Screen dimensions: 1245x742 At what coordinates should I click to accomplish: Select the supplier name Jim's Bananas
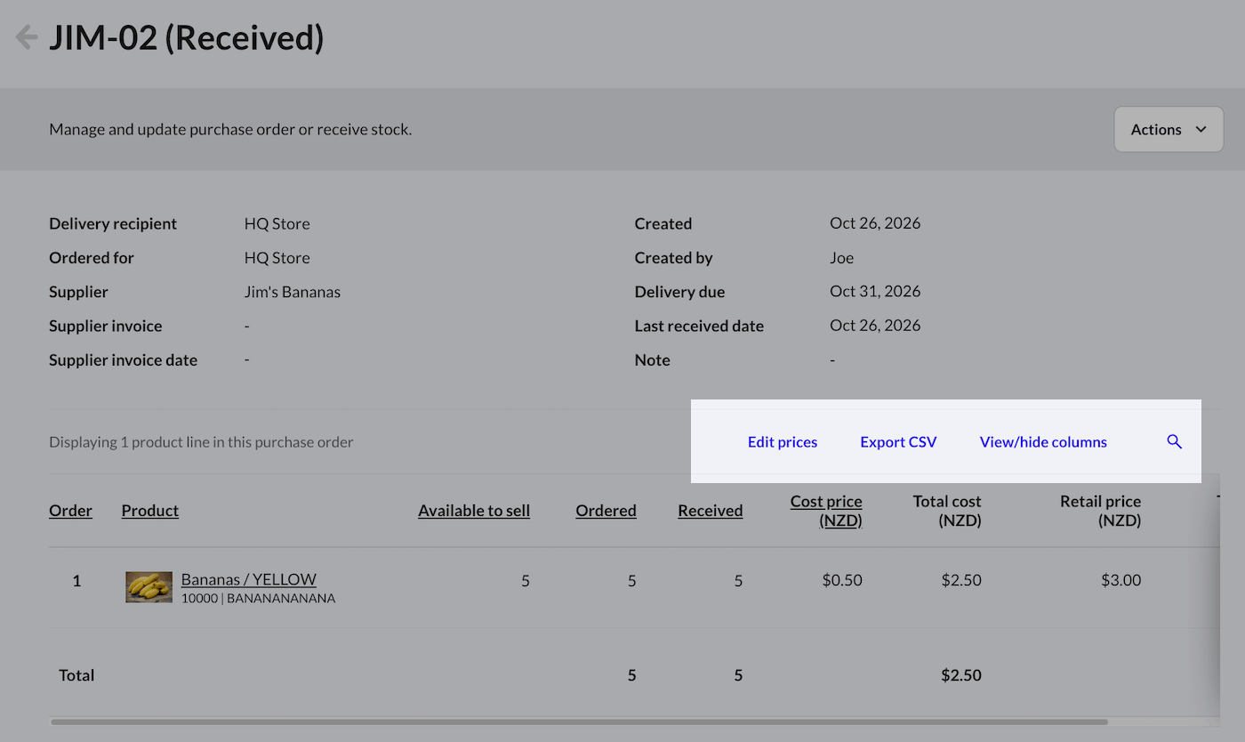click(x=293, y=292)
